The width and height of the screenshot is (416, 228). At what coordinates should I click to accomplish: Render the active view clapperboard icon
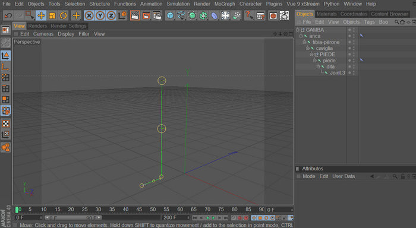click(135, 15)
